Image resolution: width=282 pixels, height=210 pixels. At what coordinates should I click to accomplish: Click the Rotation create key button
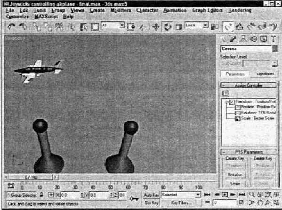235,174
